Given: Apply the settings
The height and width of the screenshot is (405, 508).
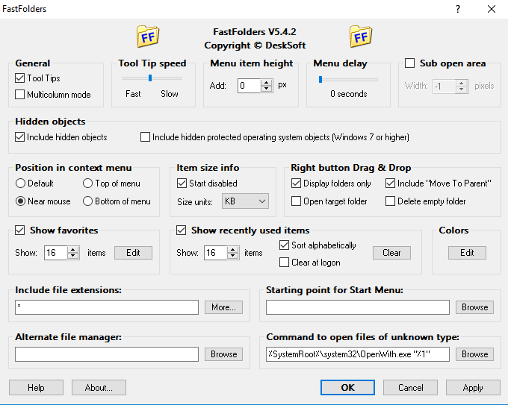Looking at the screenshot, I should tap(473, 388).
